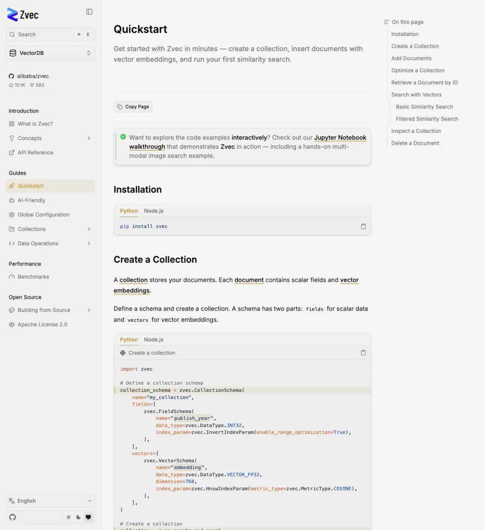Click the Building from Source box icon
This screenshot has height=530, width=485.
pyautogui.click(x=12, y=310)
